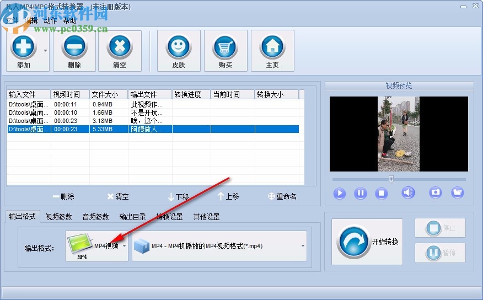Click the 停止 stop button

tap(440, 228)
